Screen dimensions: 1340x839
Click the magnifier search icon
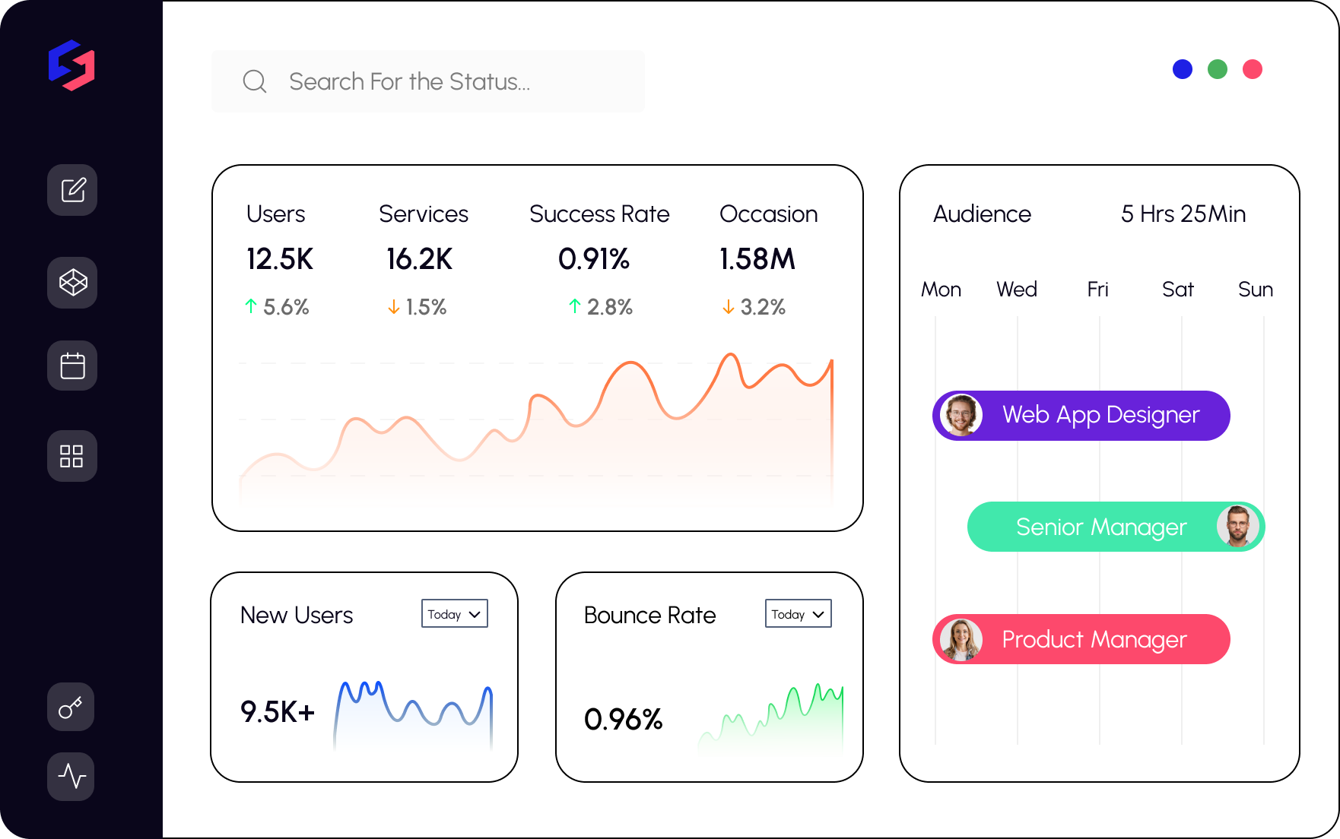click(x=255, y=81)
